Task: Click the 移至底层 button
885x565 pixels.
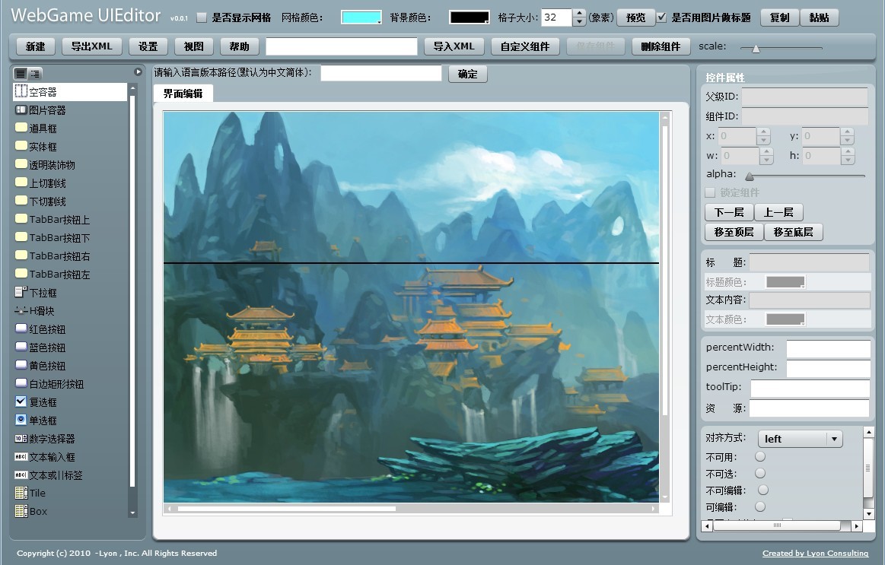Action: click(x=793, y=232)
